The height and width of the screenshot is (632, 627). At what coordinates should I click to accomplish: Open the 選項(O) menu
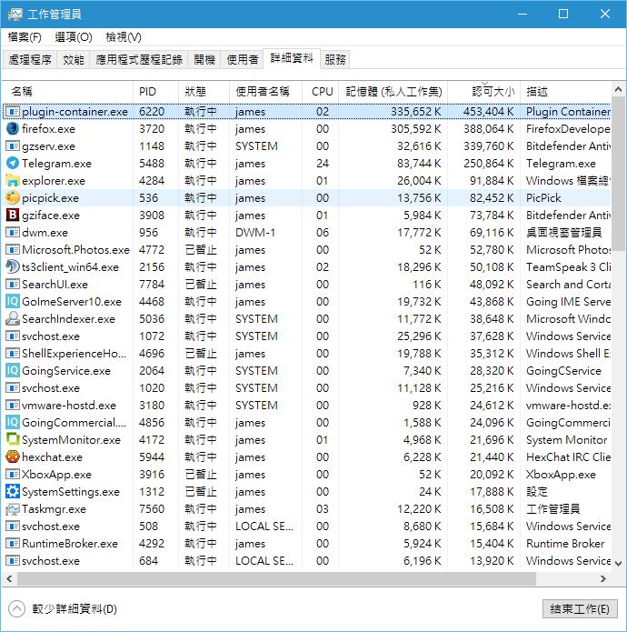click(74, 37)
